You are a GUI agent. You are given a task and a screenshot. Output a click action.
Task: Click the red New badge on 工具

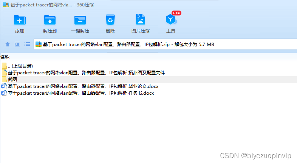[x=176, y=13]
